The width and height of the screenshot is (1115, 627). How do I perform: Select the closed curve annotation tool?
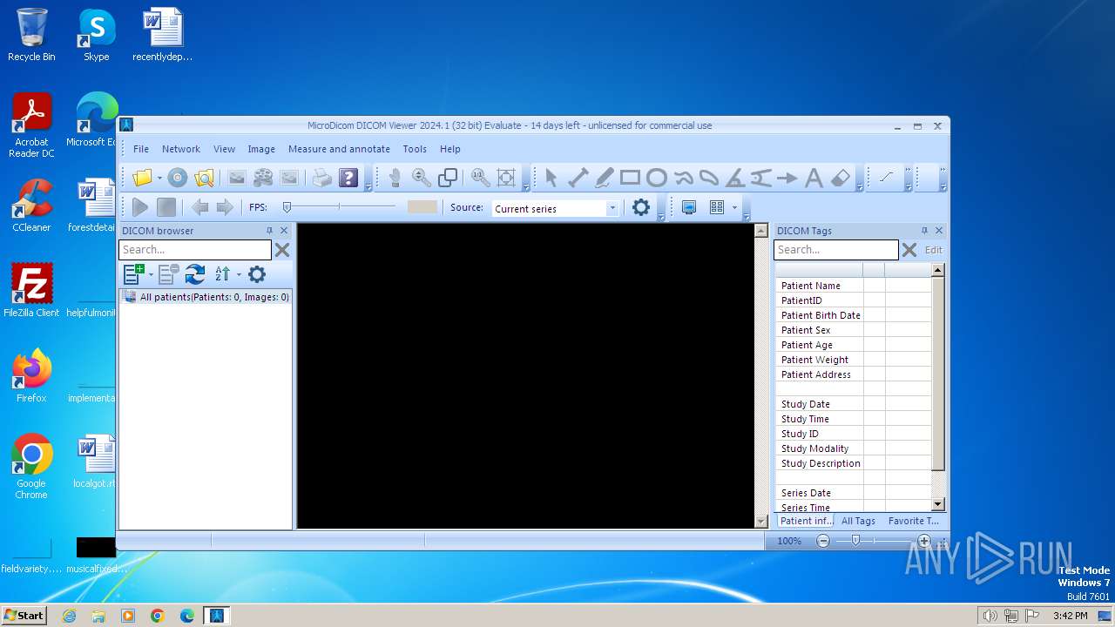pyautogui.click(x=709, y=178)
